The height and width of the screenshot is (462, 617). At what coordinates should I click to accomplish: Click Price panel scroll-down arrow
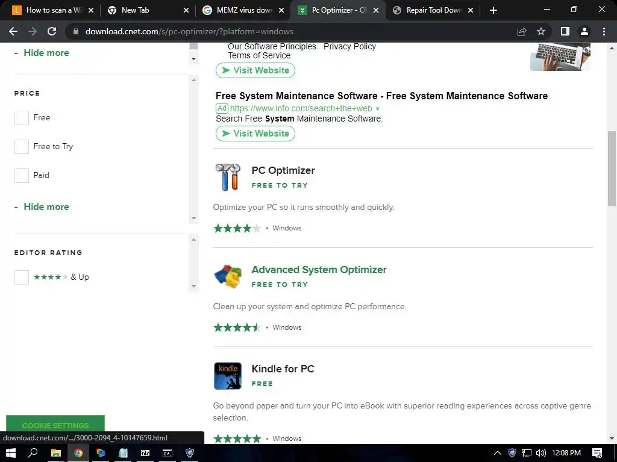pos(193,218)
